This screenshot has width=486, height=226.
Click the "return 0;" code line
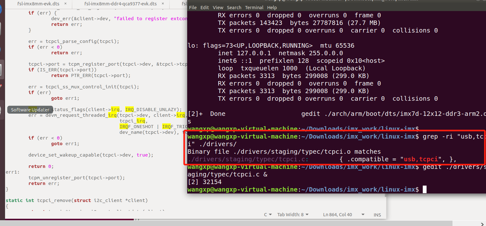[x=41, y=166]
